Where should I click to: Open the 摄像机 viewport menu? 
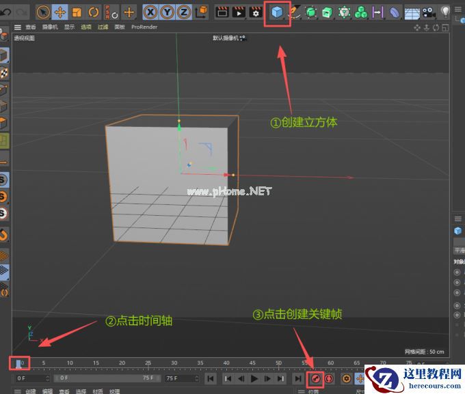tap(50, 27)
